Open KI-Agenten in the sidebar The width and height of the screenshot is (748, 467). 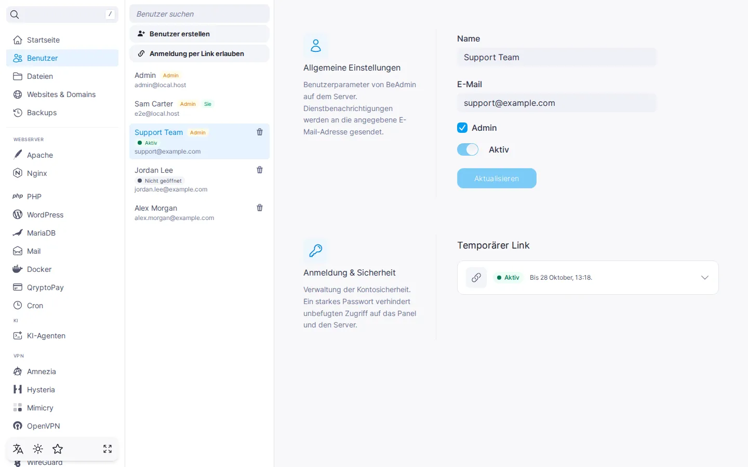pos(62,336)
